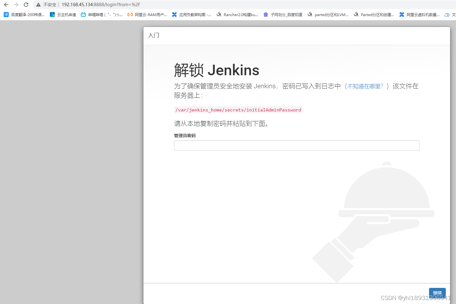Open the 阿里云虚拟机数量 bookmark
Screen dimensions: 456x304
coord(419,15)
